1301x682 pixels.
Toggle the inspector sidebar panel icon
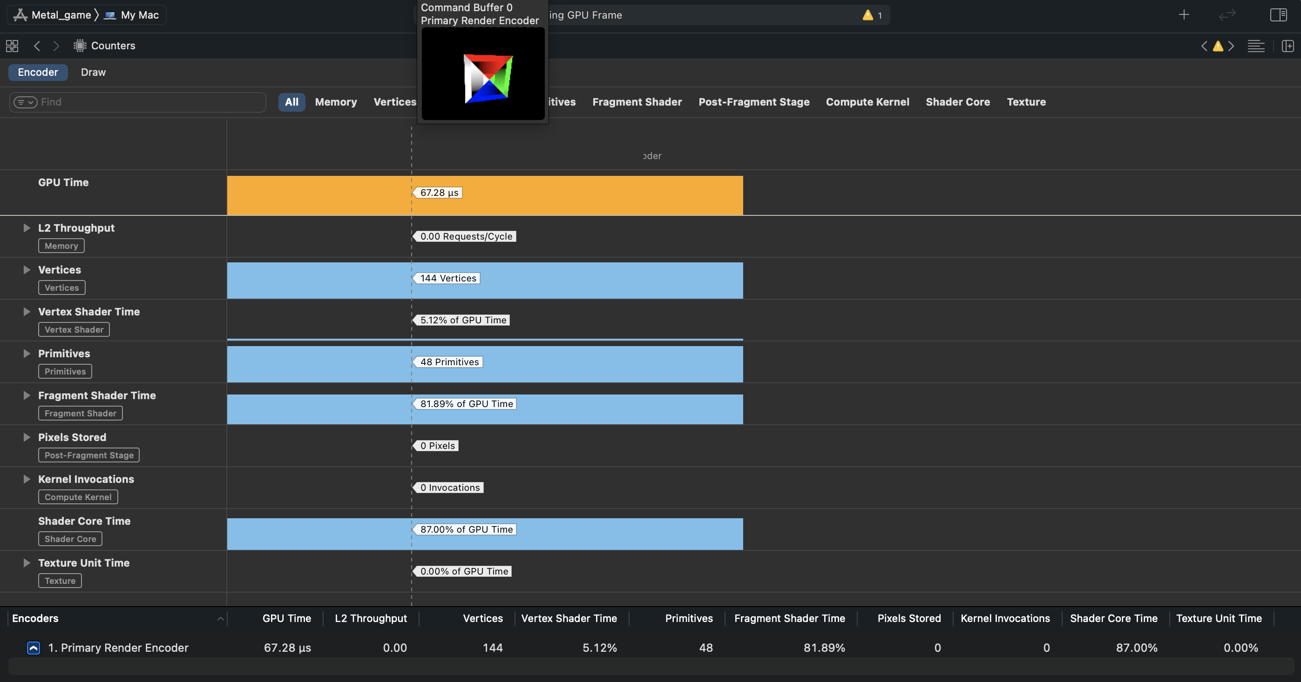coord(1278,15)
